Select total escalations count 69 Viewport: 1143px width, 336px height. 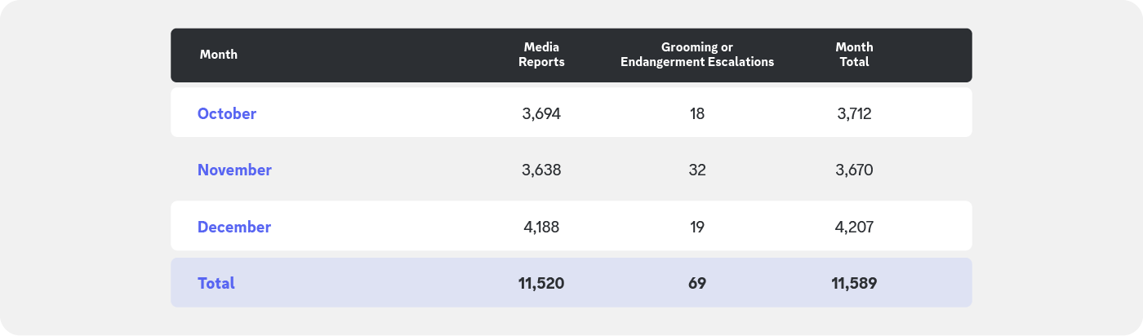[696, 283]
